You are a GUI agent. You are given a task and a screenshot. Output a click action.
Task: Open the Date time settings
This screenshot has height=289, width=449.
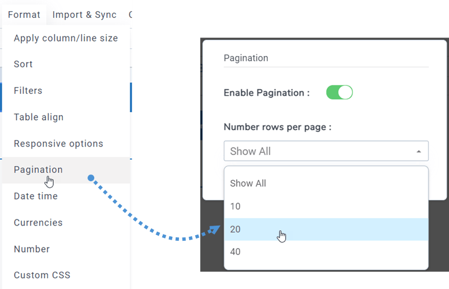coord(36,196)
